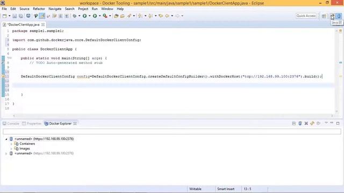
Task: Open the Debug configurations dropdown arrow
Action: [x=80, y=16]
